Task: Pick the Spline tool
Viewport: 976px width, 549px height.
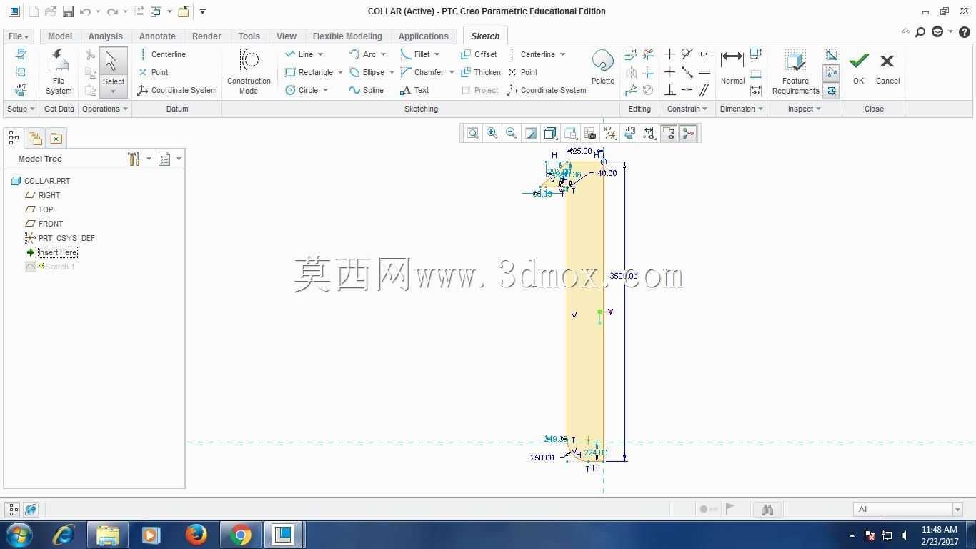Action: pos(367,90)
